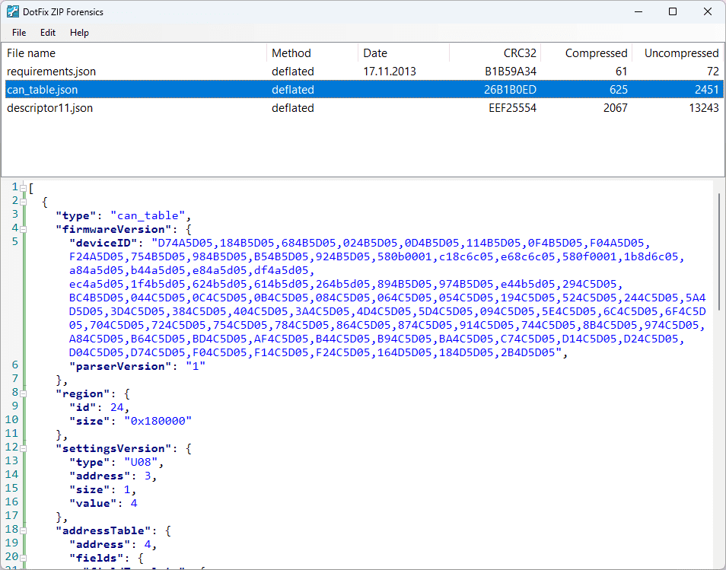
Task: Click CRC32 value B1B59A34
Action: 510,72
